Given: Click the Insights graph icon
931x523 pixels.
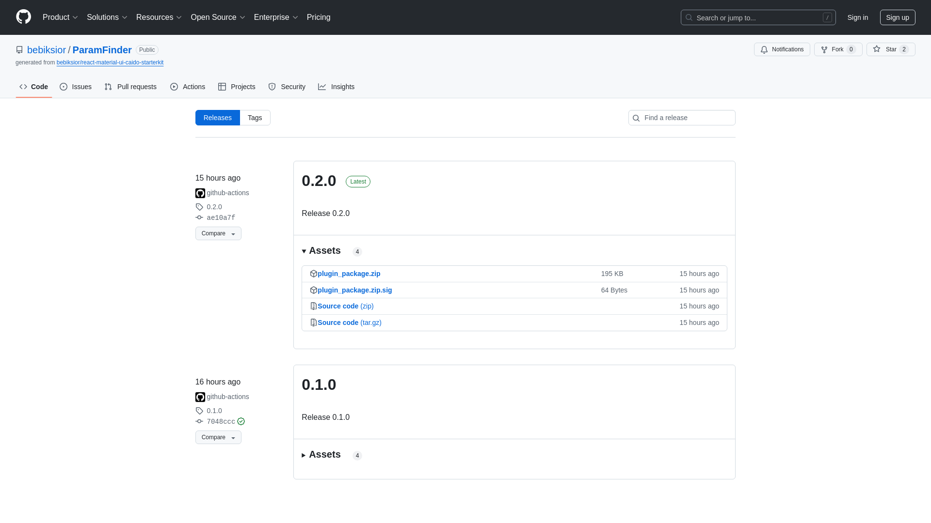Looking at the screenshot, I should pyautogui.click(x=322, y=87).
